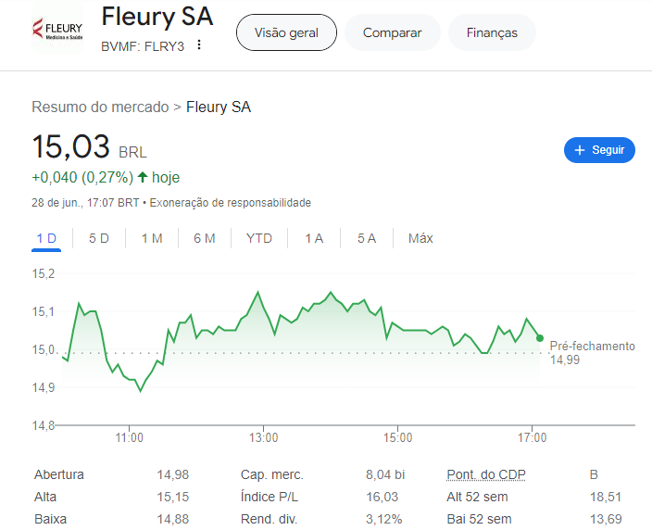652x530 pixels.
Task: Show the 1 M chart range
Action: click(x=152, y=238)
